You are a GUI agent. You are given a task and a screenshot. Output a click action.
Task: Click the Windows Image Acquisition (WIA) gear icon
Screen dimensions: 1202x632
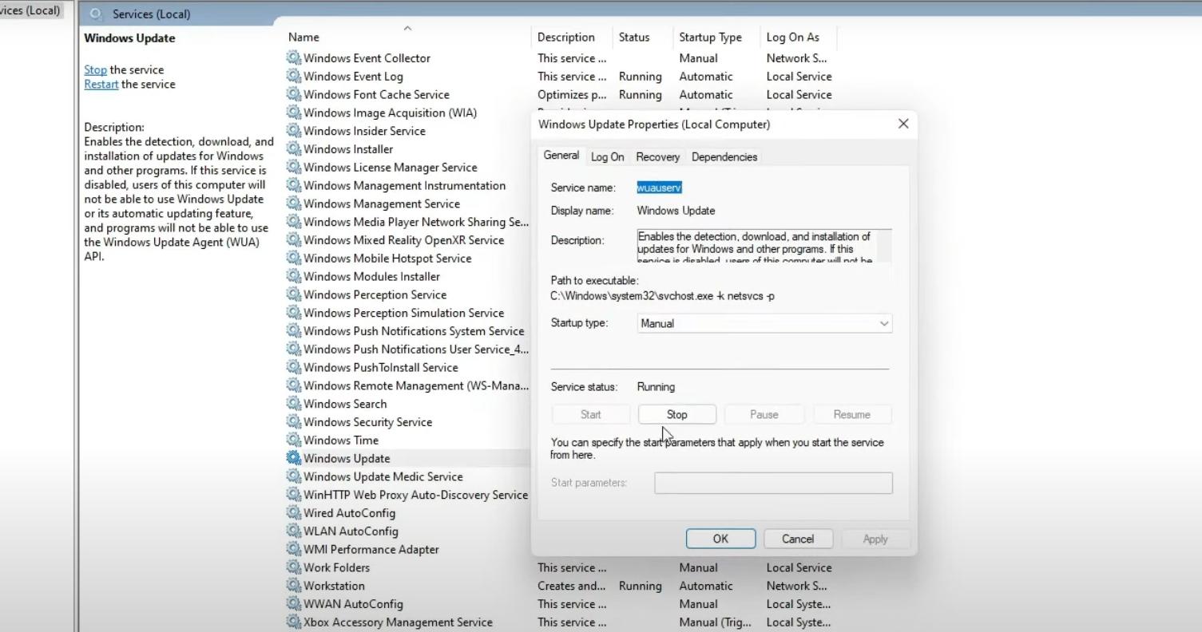293,113
